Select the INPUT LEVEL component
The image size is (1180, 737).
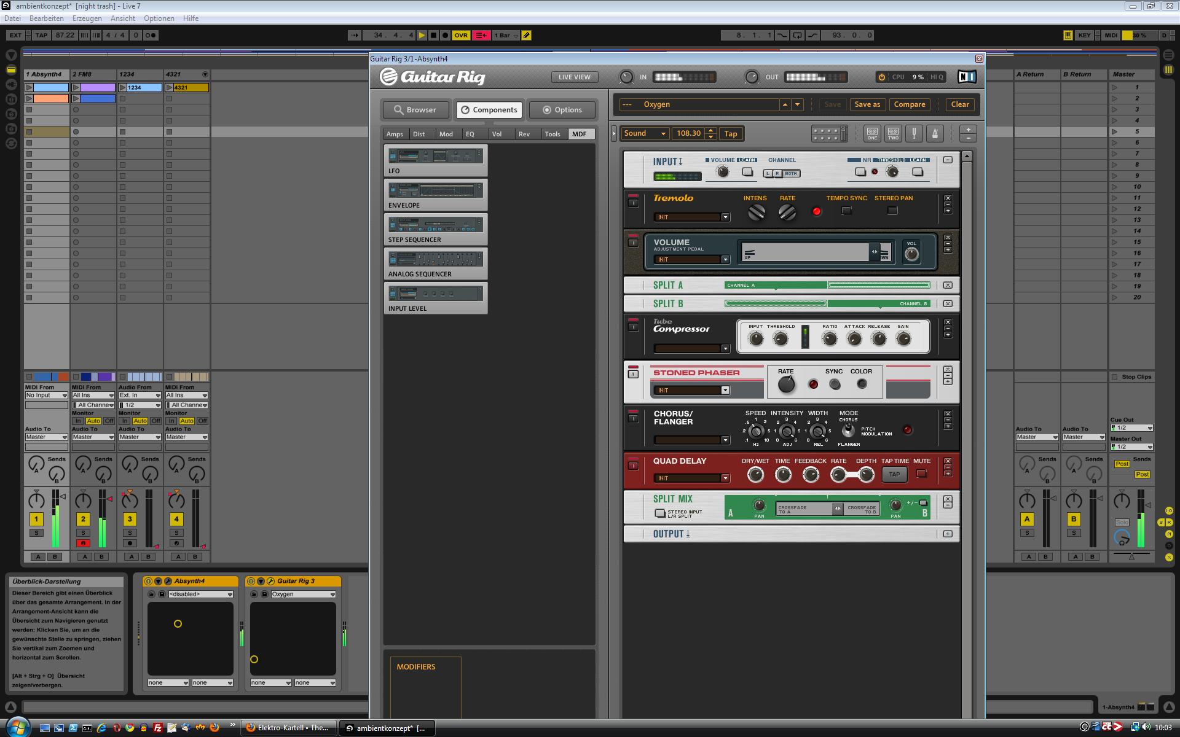(435, 298)
